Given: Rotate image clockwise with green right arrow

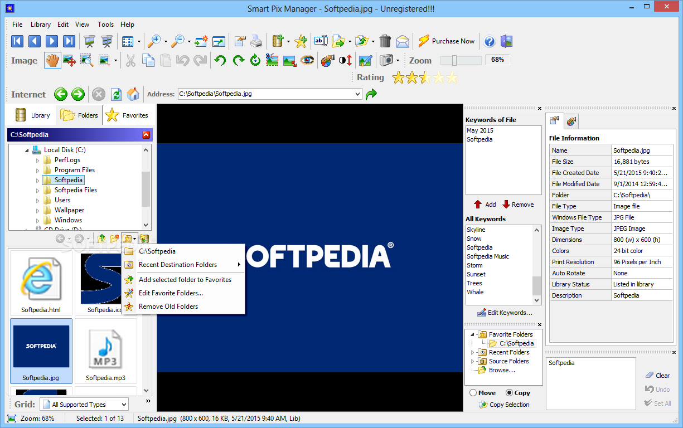Looking at the screenshot, I should 238,60.
